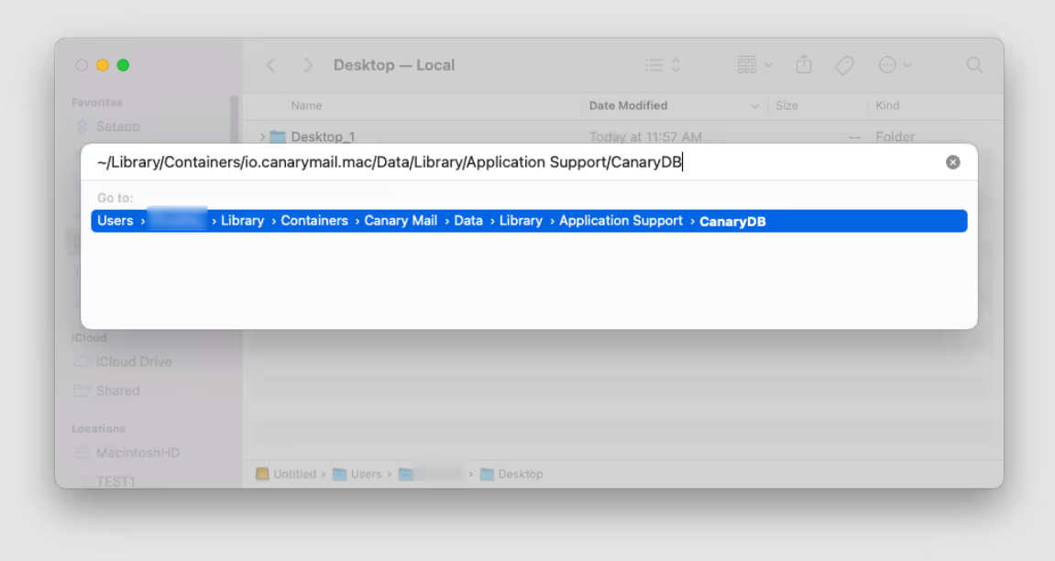Click the Share icon in the toolbar
Screen dimensions: 1055x561
[804, 64]
